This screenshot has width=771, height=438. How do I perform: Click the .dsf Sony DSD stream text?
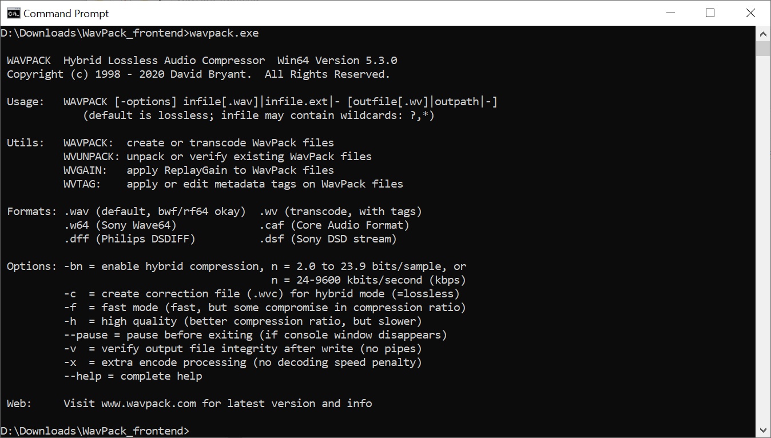click(328, 239)
